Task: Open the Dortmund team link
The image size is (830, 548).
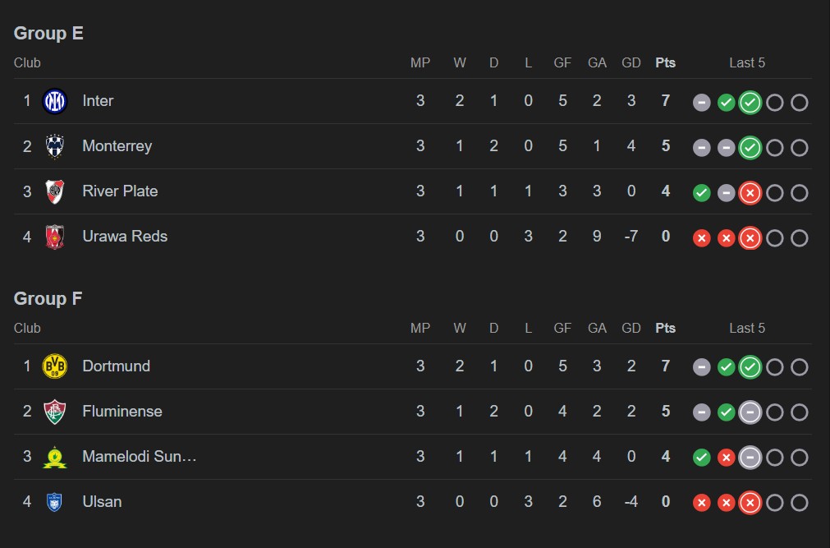Action: point(116,366)
